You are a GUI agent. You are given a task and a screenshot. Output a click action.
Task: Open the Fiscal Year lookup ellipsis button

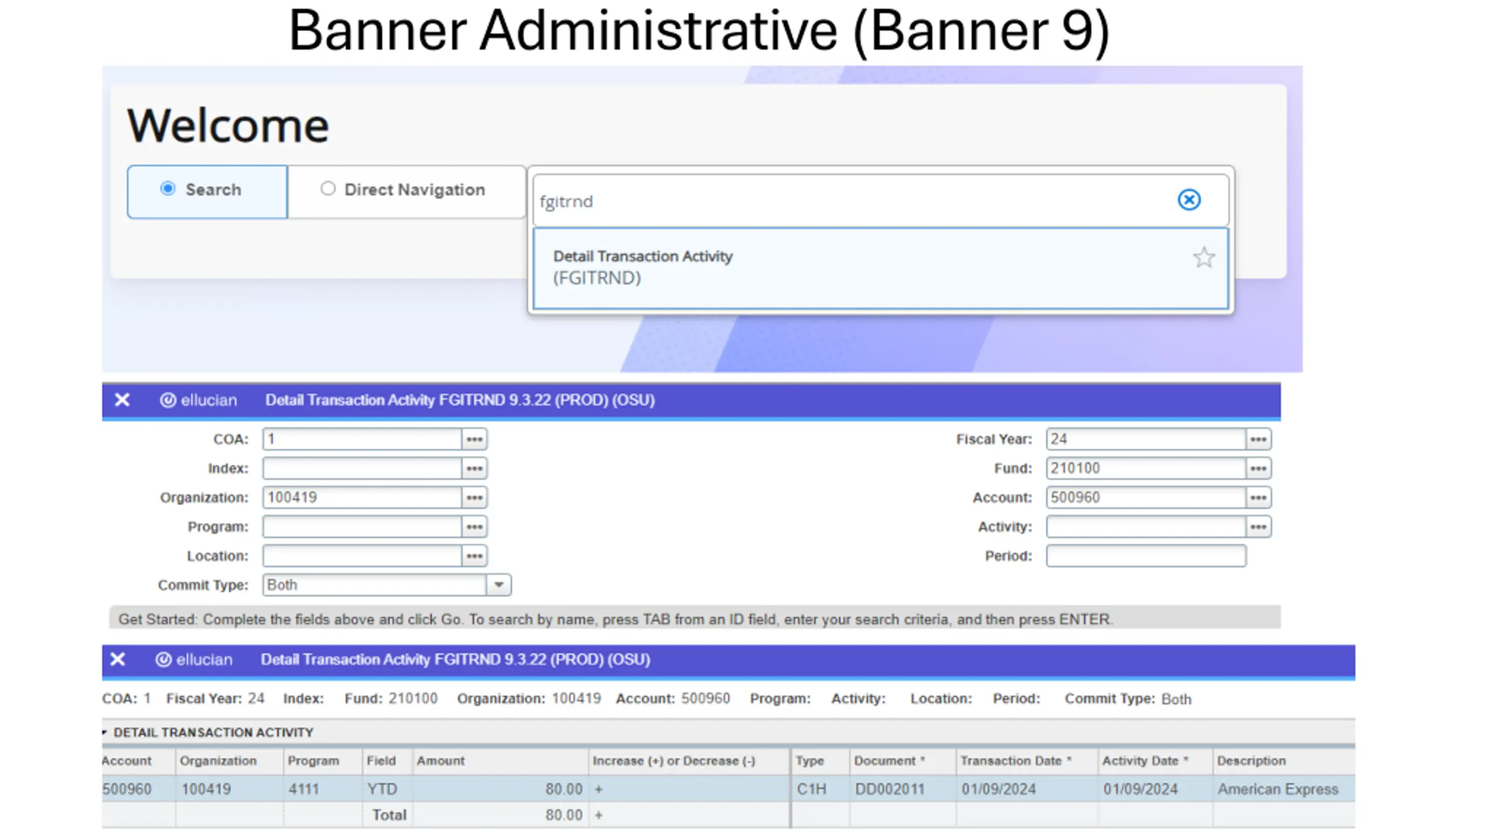1258,439
